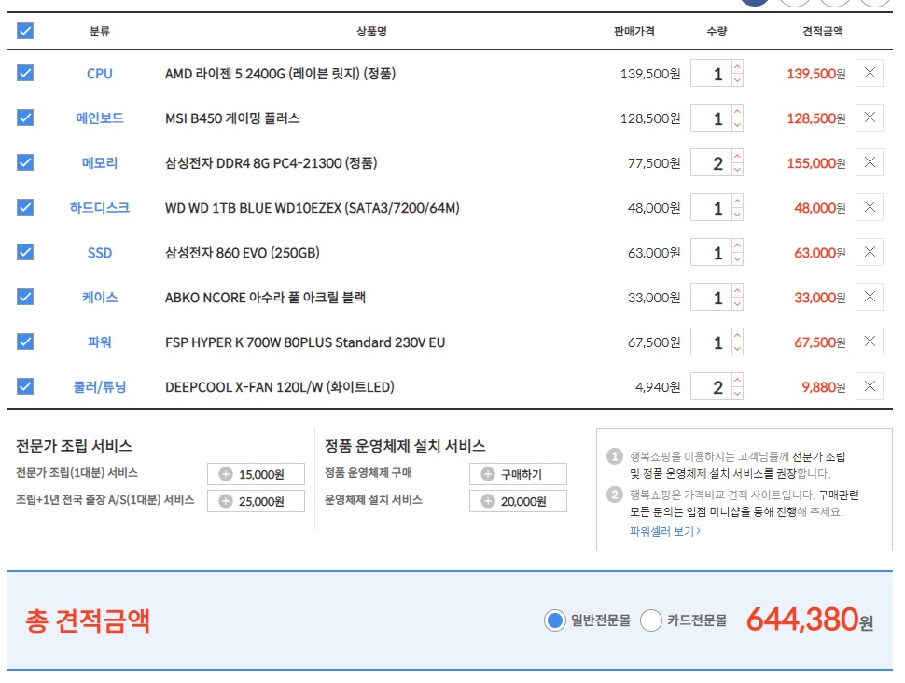Screen dimensions: 905x683
Task: Click product name 삼성전자 DDR4 8G PC4-21300
Action: point(271,163)
